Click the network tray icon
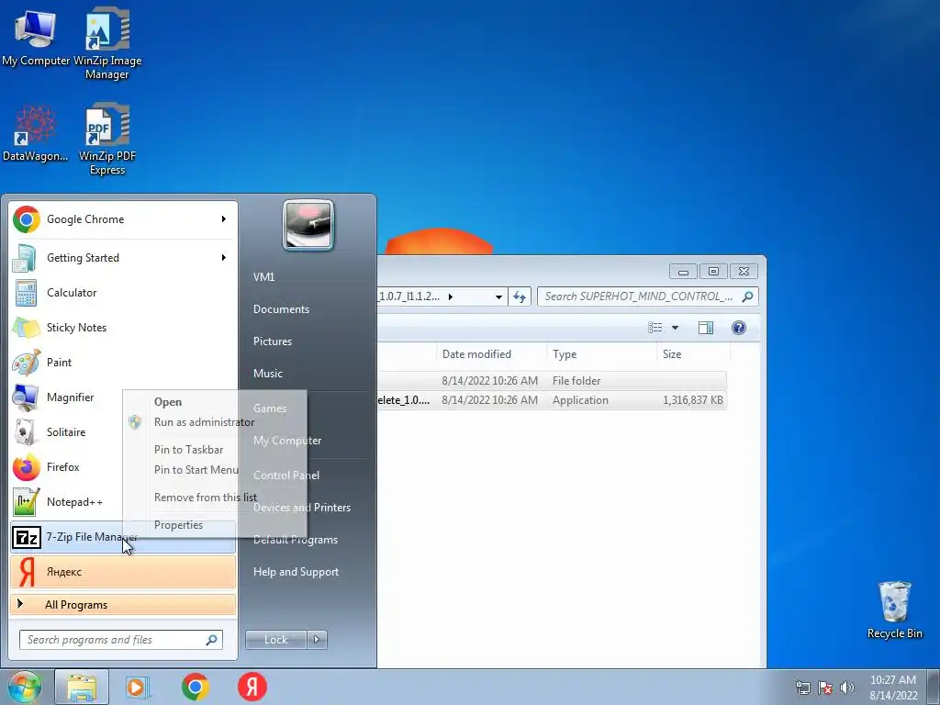The image size is (940, 705). 802,688
